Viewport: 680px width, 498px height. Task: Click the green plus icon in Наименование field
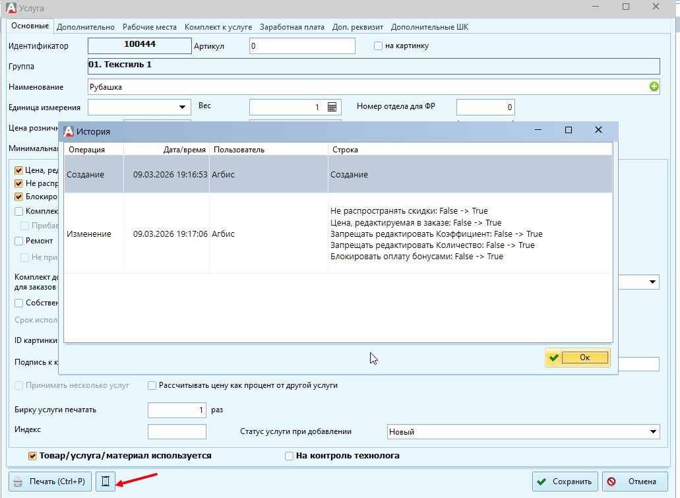pos(654,87)
